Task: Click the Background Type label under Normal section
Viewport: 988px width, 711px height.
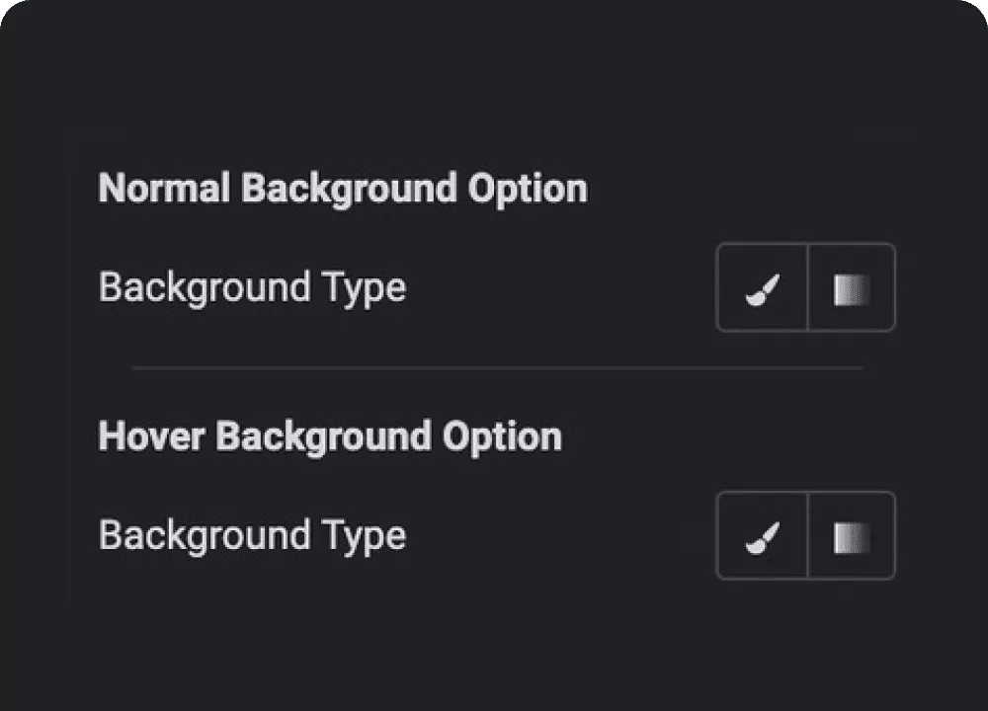Action: (x=252, y=288)
